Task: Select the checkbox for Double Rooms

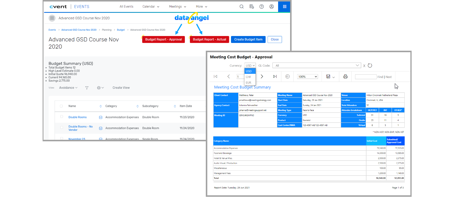Action: click(x=61, y=117)
